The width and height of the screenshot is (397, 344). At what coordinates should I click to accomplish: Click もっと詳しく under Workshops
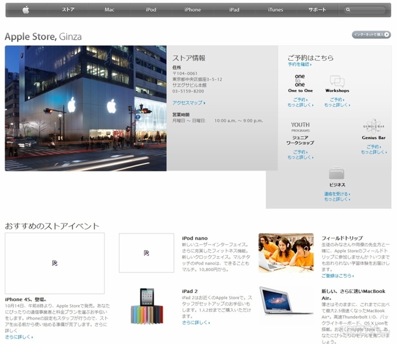click(337, 105)
